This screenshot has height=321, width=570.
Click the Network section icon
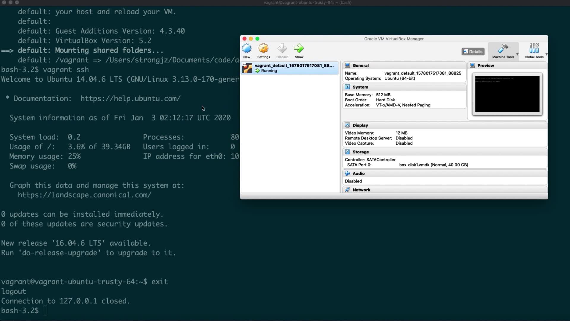click(x=347, y=190)
